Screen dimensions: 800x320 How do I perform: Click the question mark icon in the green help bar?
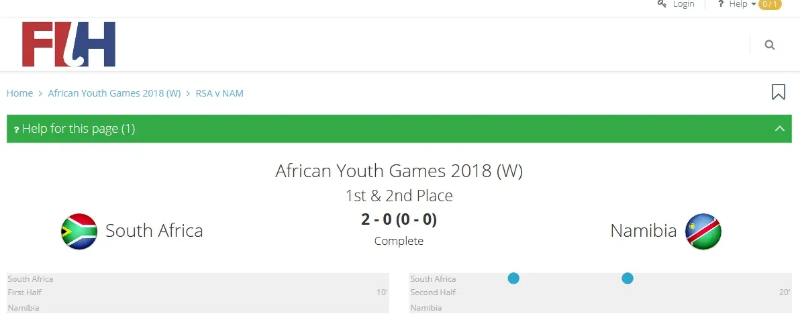[16, 129]
